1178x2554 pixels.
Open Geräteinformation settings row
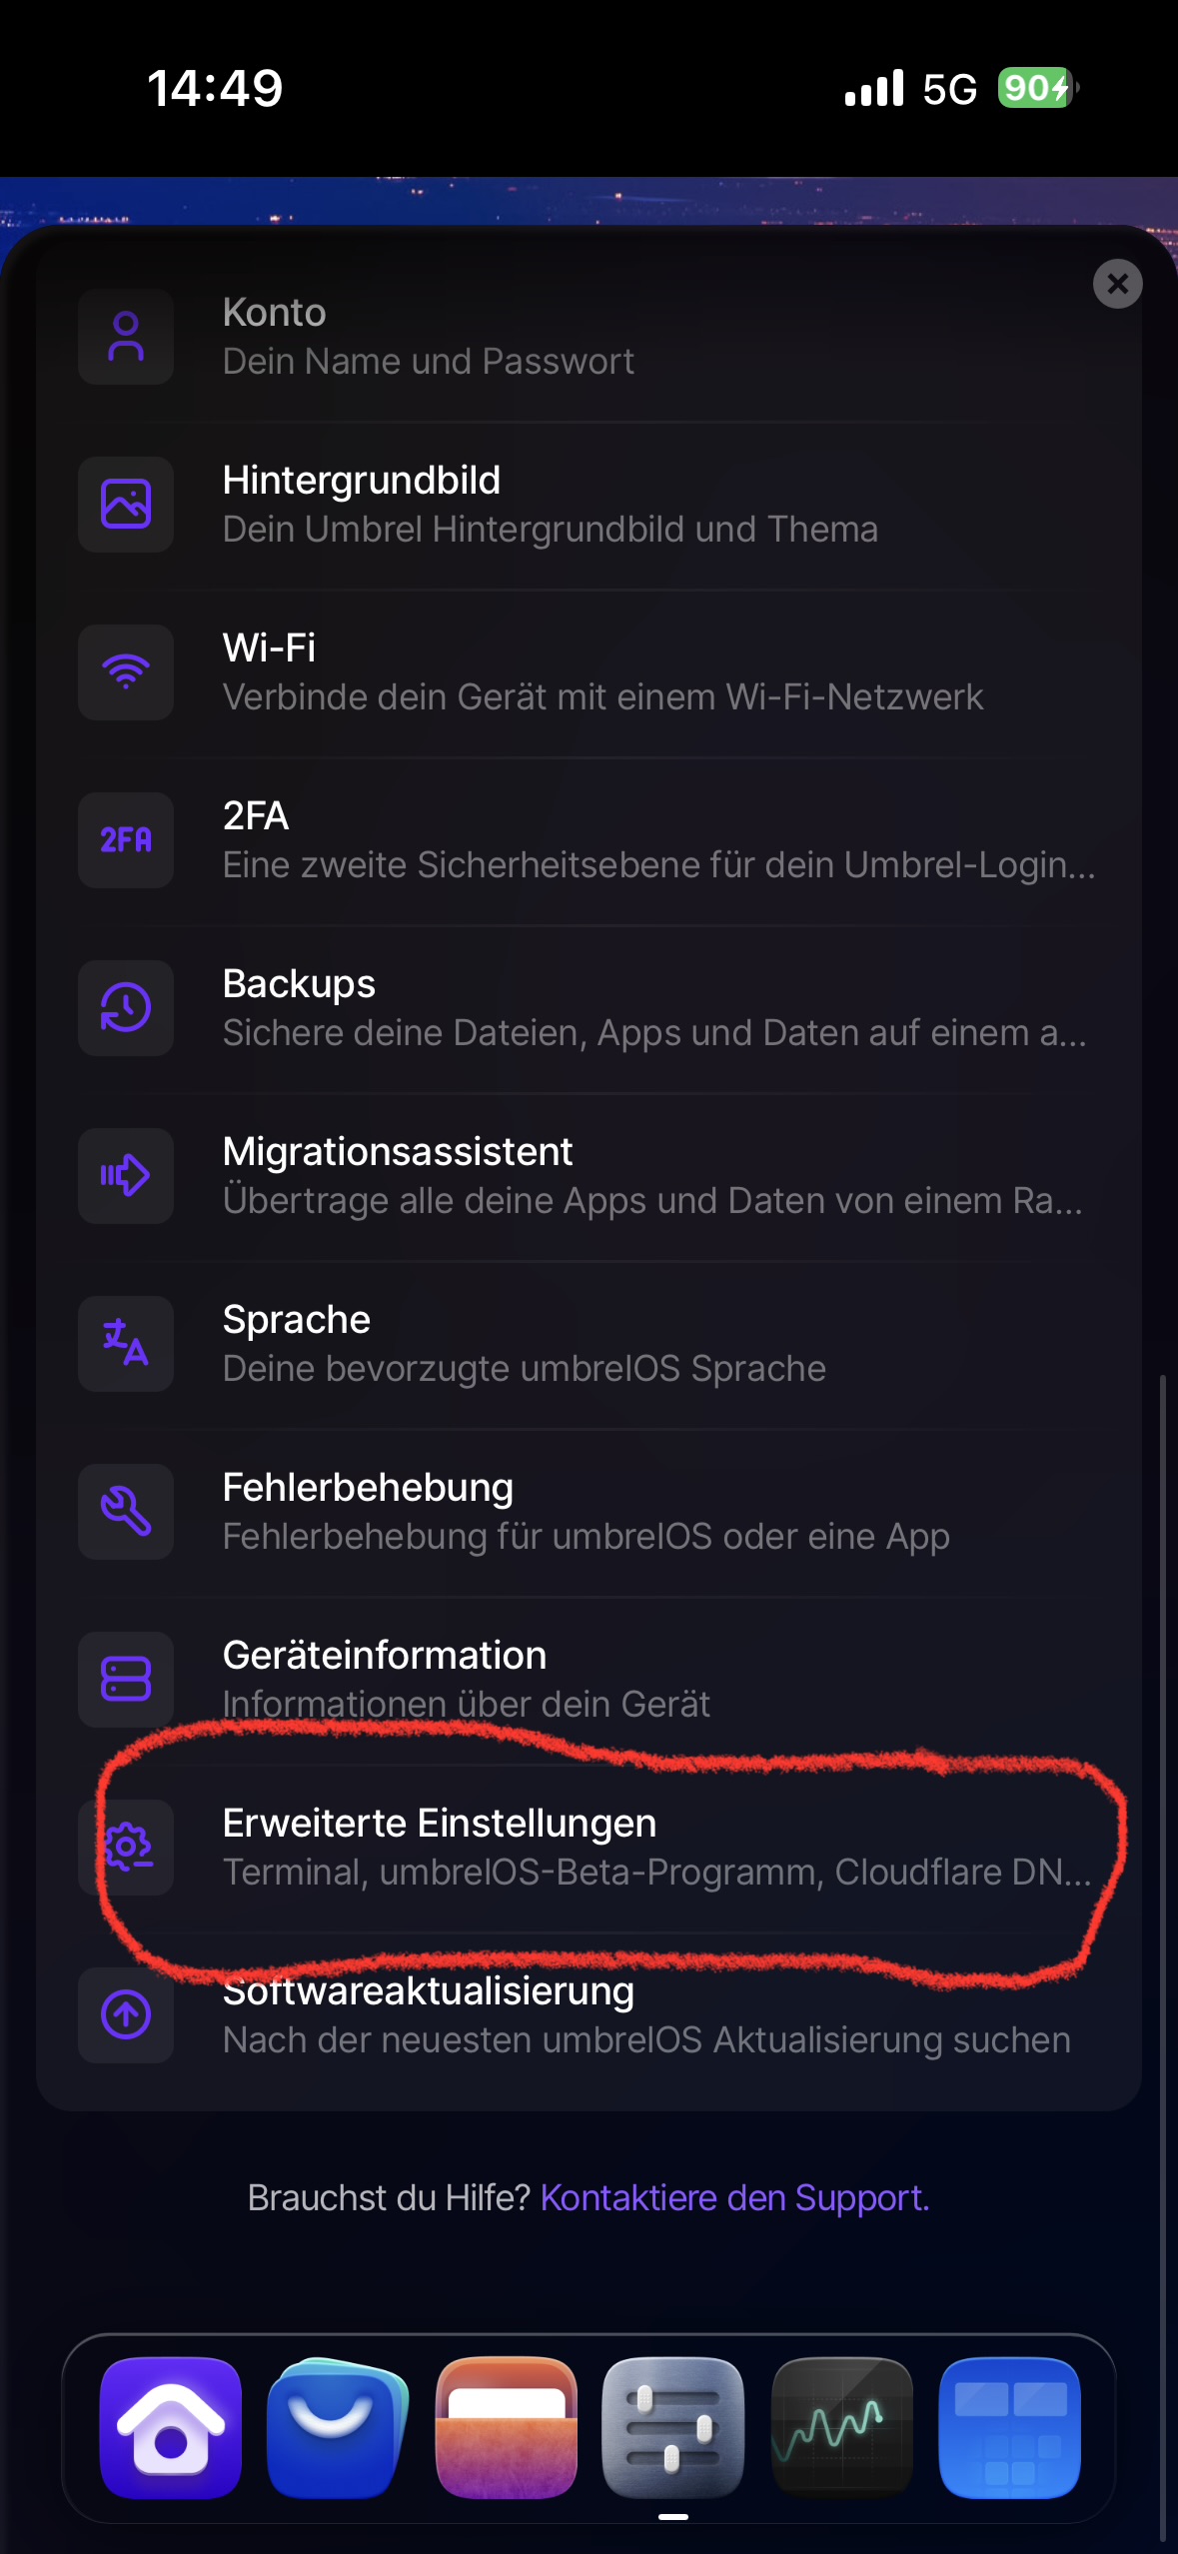pos(599,1680)
